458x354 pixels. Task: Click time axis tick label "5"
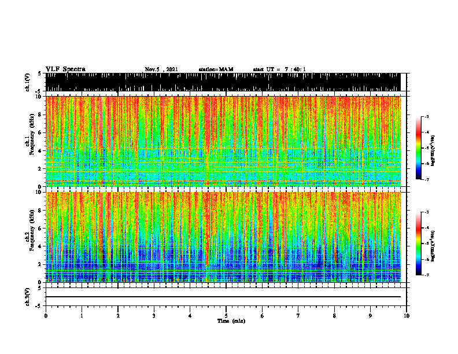click(x=226, y=316)
